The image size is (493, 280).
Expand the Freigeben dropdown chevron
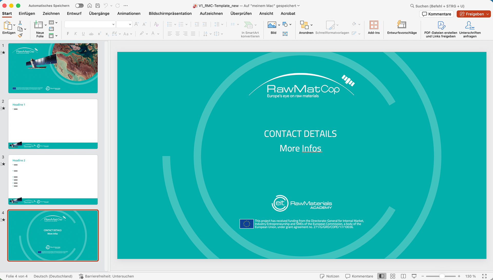click(x=488, y=14)
